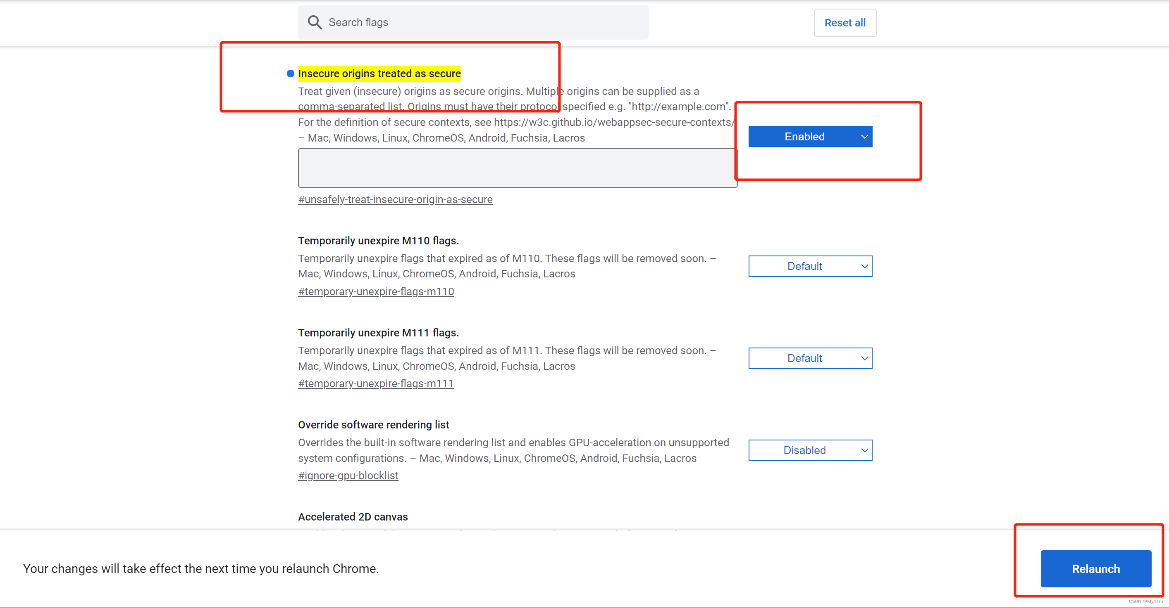
Task: Follow the #temporary-unexpire-flags-m110 link
Action: (376, 291)
